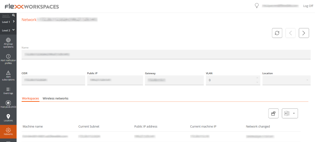Select the Networks sidebar item

pos(8,132)
